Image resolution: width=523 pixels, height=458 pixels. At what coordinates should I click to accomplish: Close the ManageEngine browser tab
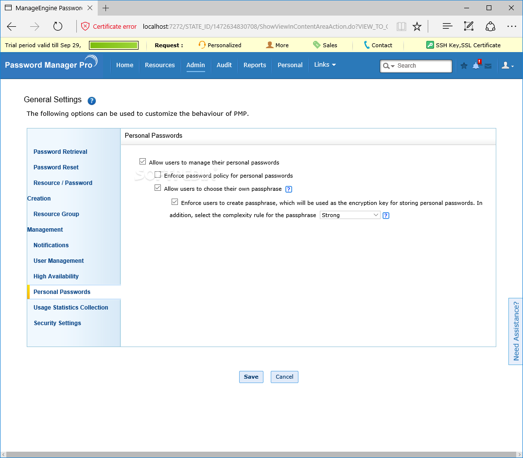(x=90, y=8)
